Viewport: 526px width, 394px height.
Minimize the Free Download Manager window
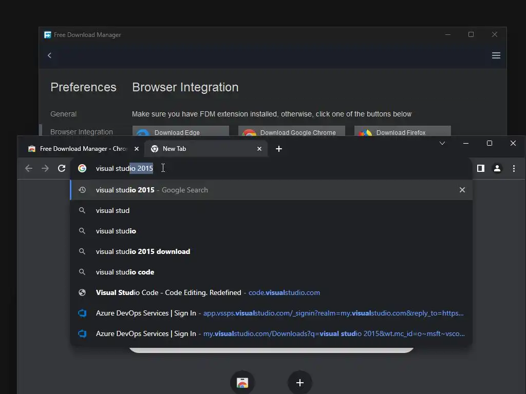(447, 34)
